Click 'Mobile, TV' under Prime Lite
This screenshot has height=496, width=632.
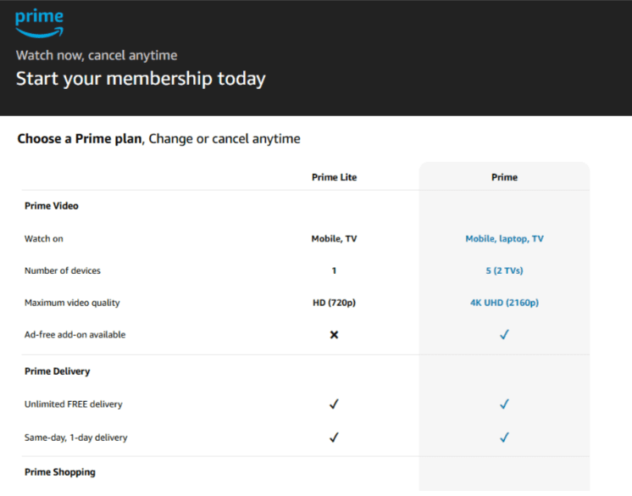tap(334, 239)
